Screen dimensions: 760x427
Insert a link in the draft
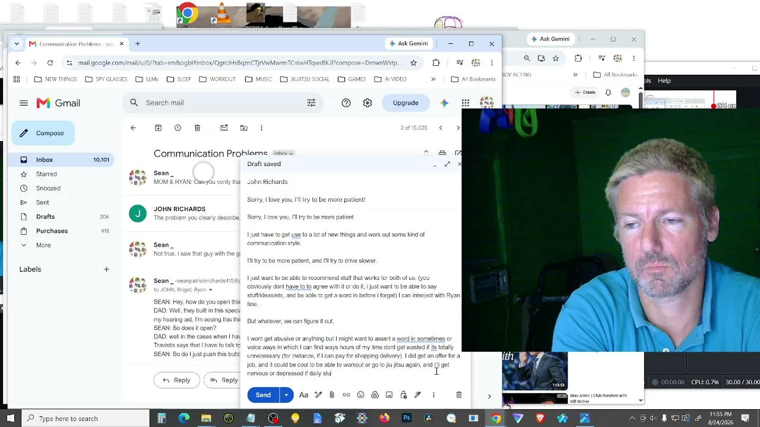(346, 395)
